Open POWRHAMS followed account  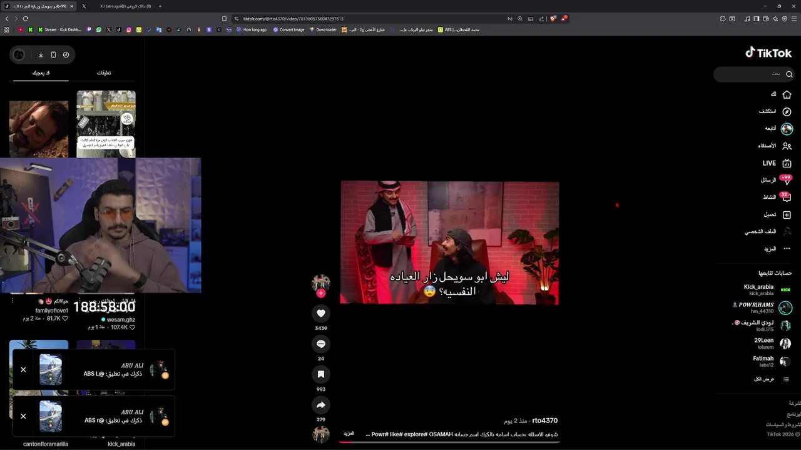(762, 307)
